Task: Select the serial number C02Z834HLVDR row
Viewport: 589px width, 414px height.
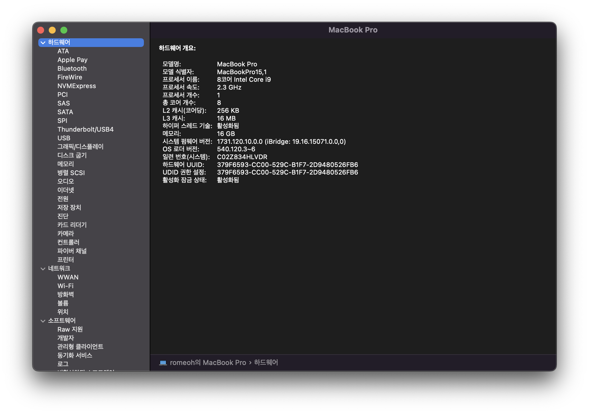Action: [x=242, y=157]
